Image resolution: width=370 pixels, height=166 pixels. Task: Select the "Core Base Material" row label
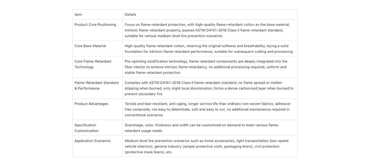[90, 46]
